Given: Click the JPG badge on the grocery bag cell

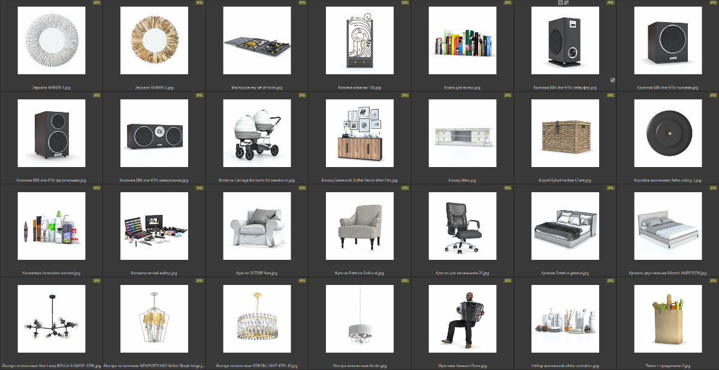Looking at the screenshot, I should click(712, 280).
